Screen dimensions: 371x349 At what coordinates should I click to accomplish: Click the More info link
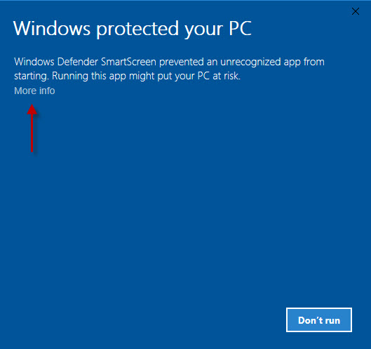coord(34,91)
